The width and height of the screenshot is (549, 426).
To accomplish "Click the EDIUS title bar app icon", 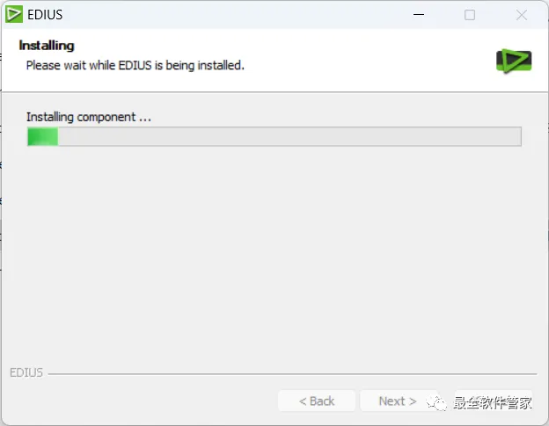I will coord(14,14).
